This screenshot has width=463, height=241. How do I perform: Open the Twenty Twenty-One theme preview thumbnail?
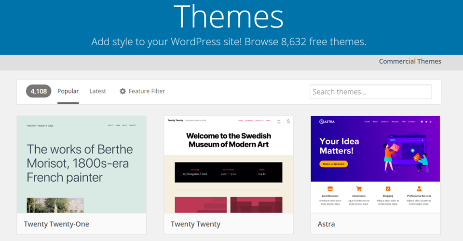[x=82, y=164]
